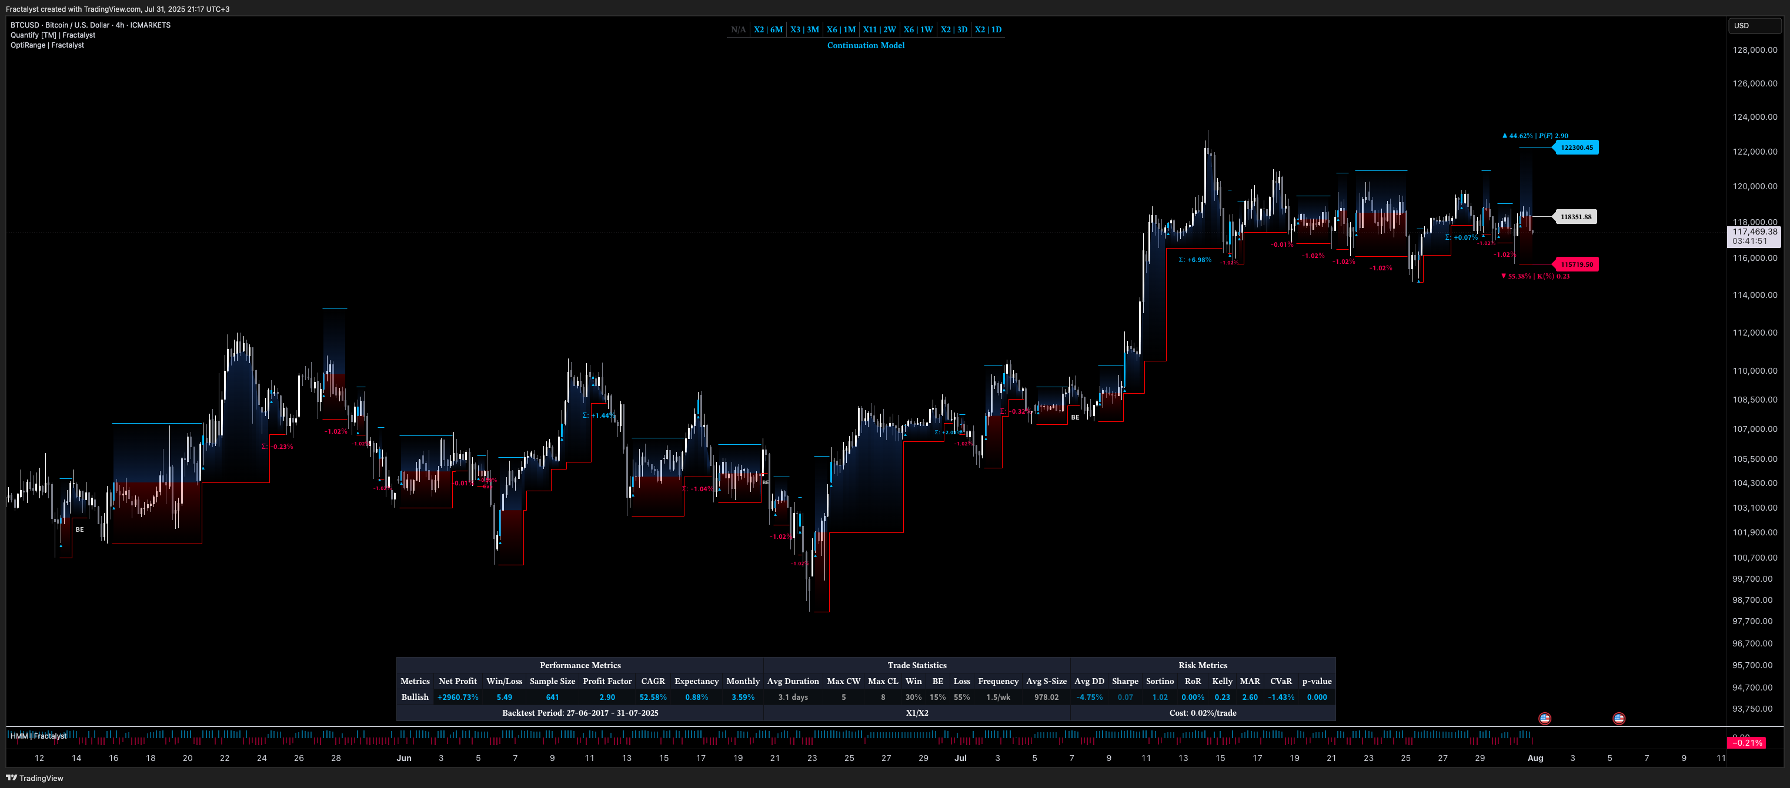Viewport: 1790px width, 788px height.
Task: Click the Risk Metrics table header
Action: tap(1203, 665)
